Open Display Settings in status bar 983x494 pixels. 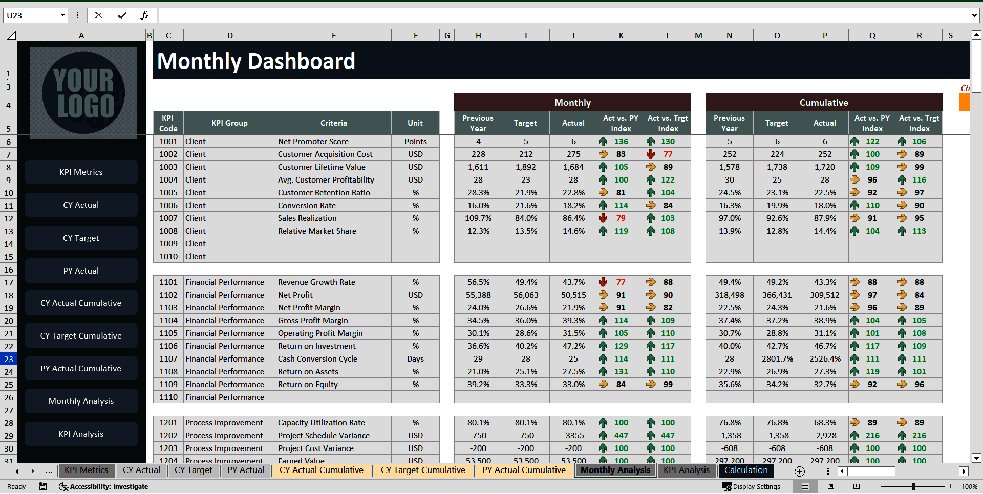752,486
